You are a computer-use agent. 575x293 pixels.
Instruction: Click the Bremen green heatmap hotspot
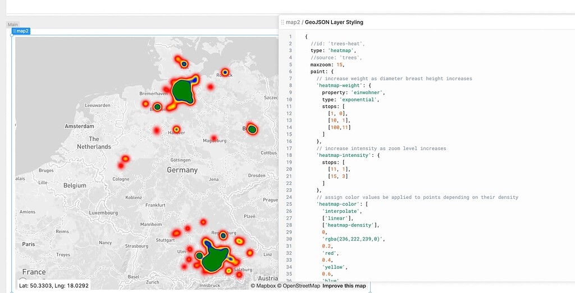[x=158, y=106]
